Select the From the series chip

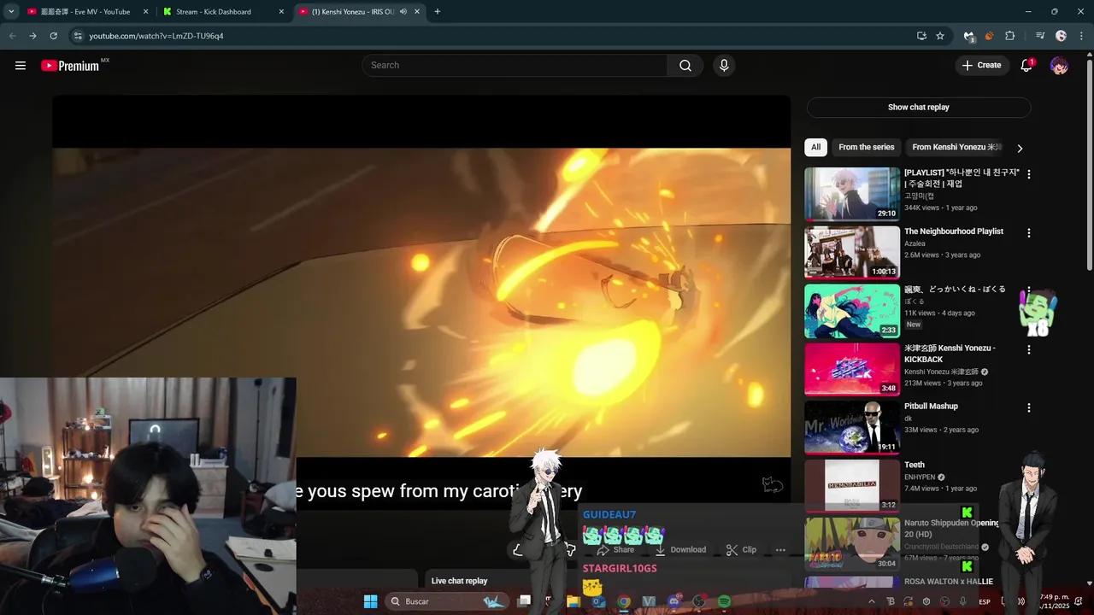pyautogui.click(x=867, y=147)
